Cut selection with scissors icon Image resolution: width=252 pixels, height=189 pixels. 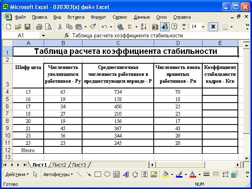(x=60, y=27)
